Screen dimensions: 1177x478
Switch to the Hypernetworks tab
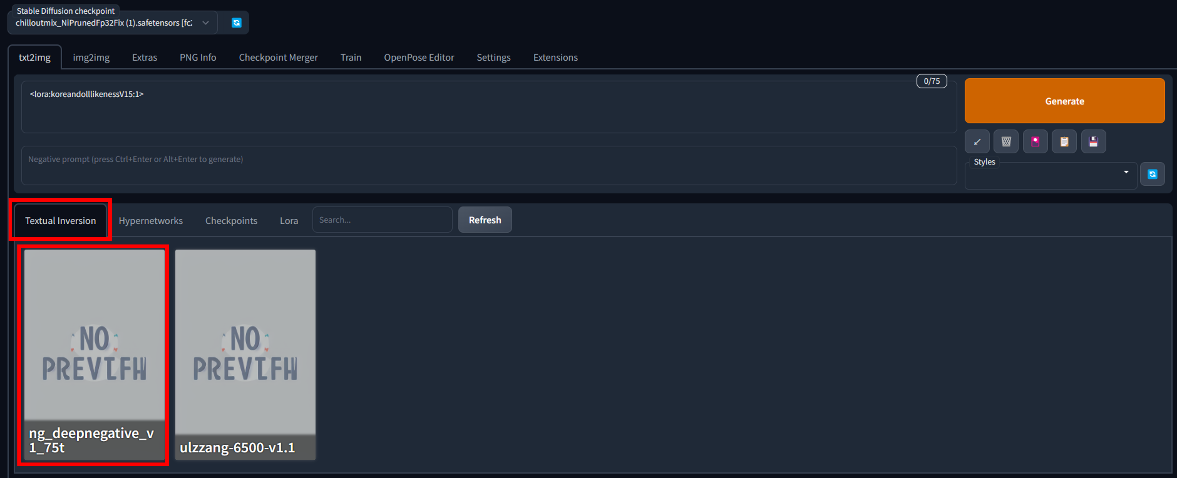[x=150, y=220]
